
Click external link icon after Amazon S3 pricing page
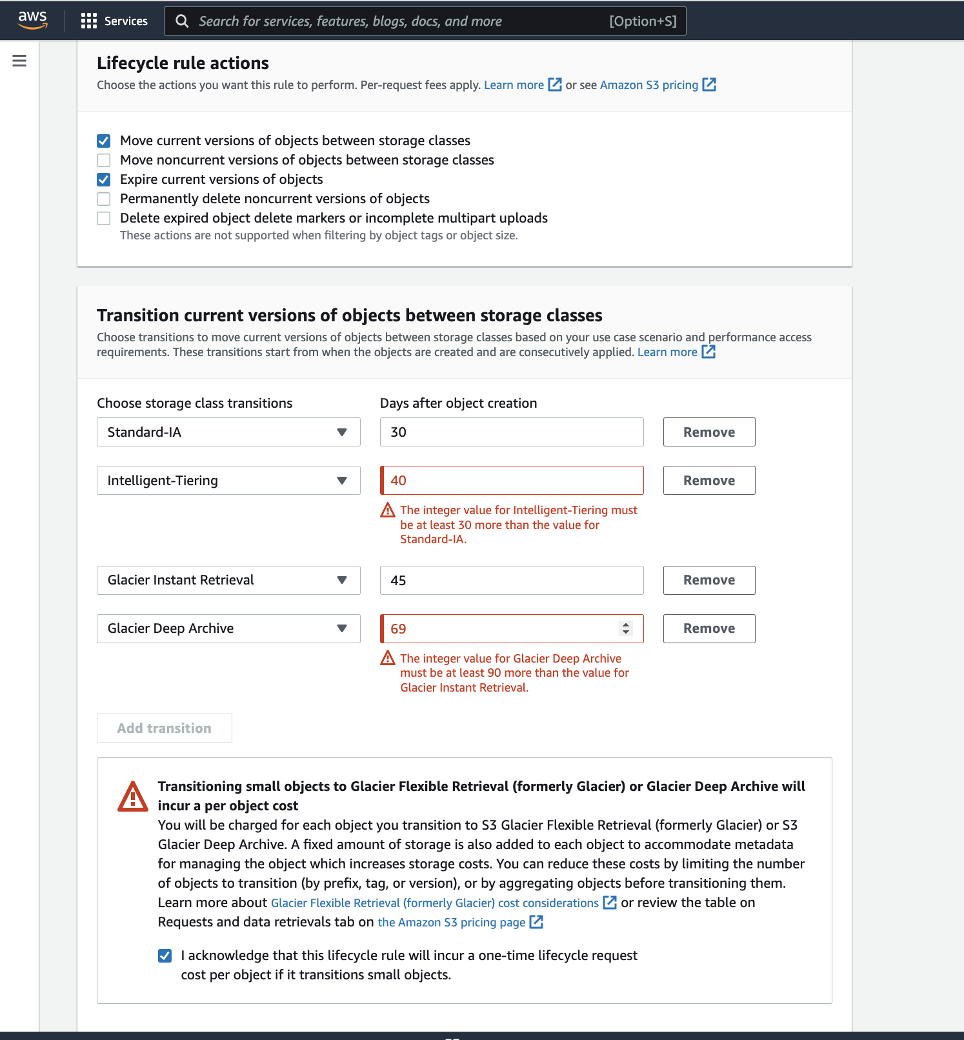536,922
